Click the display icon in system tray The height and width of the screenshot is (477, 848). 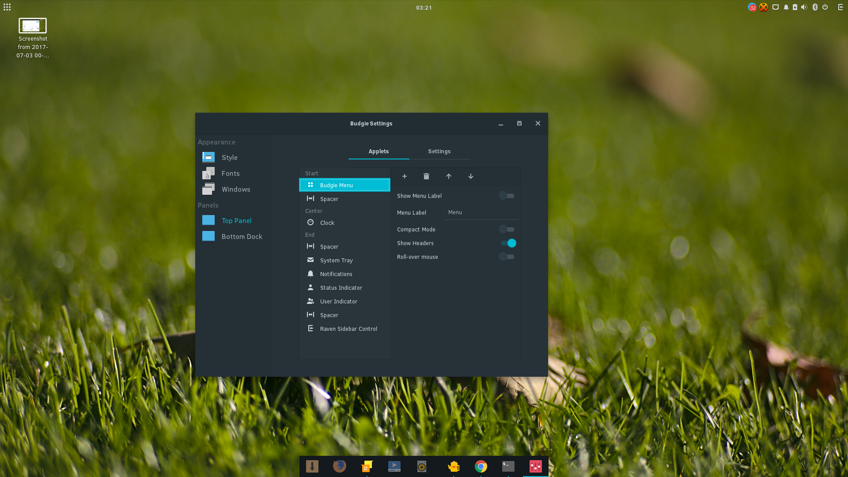pyautogui.click(x=776, y=7)
